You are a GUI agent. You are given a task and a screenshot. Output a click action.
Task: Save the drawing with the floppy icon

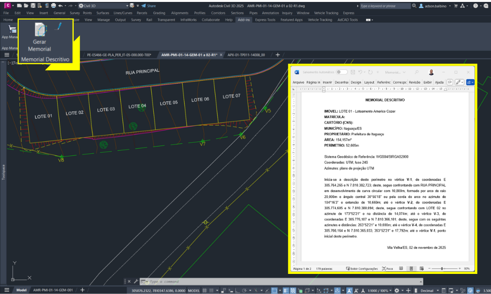(x=33, y=5)
